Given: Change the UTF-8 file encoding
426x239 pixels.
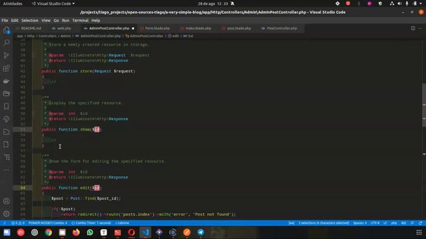Looking at the screenshot, I should (x=375, y=223).
